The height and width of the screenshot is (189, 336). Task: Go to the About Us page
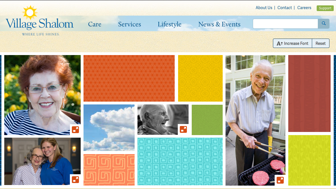264,8
